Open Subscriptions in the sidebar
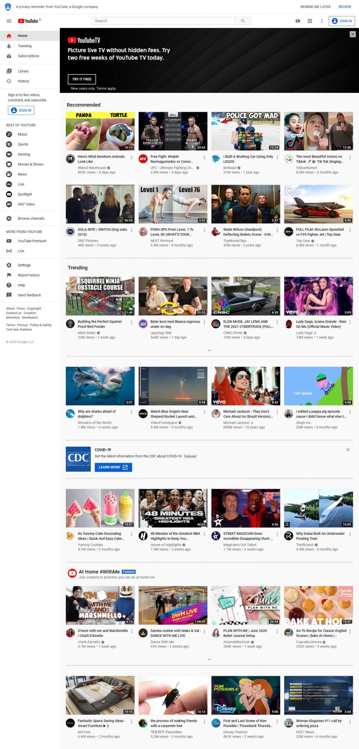 tap(30, 56)
